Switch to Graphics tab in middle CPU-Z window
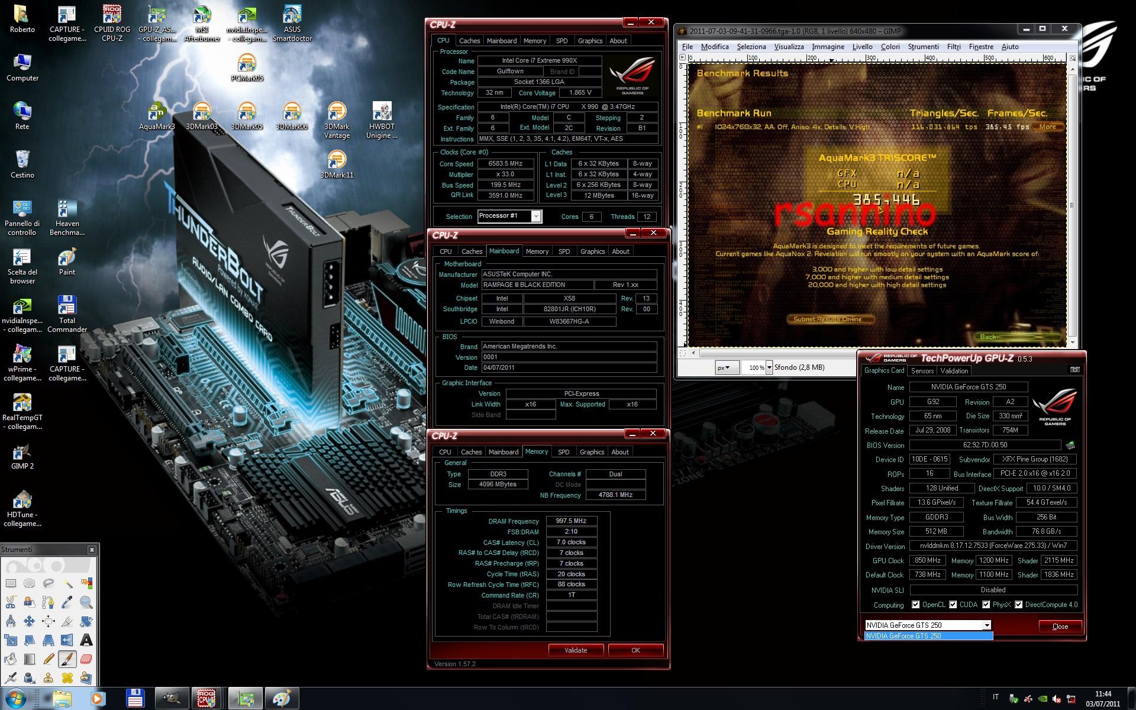Viewport: 1136px width, 710px height. 592,251
